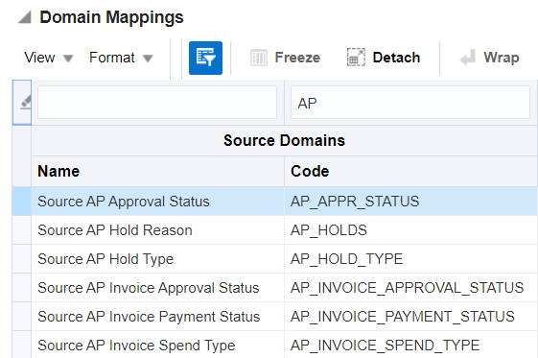Toggle the Query By Example filter icon
This screenshot has width=538, height=358.
pyautogui.click(x=205, y=58)
